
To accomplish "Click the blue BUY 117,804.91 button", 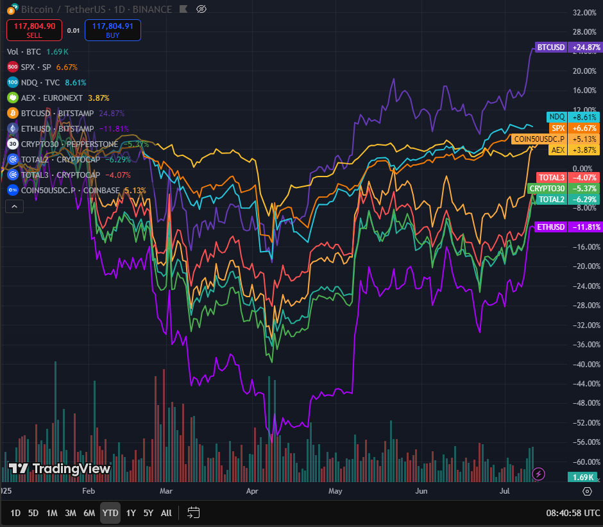I will [x=113, y=30].
